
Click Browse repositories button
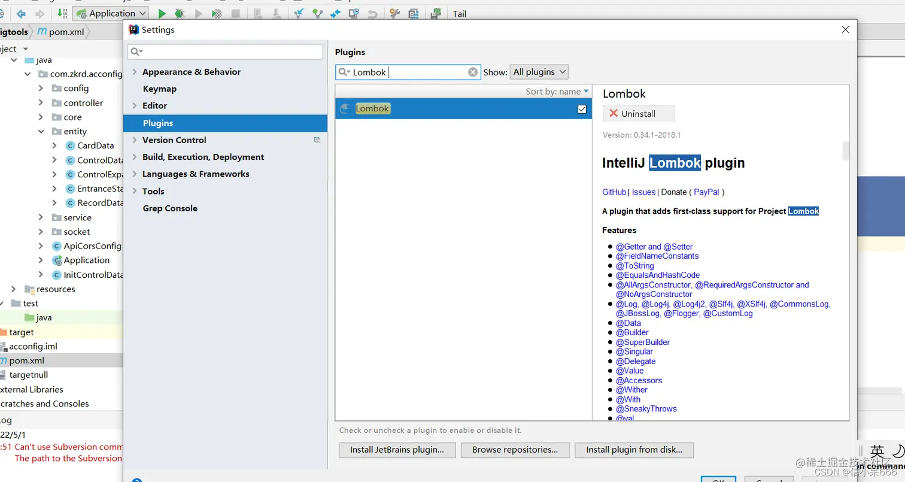(x=515, y=450)
